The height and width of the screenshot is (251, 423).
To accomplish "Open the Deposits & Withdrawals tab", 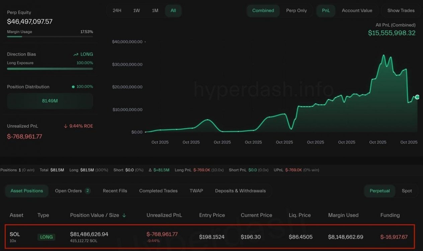I will click(x=240, y=191).
